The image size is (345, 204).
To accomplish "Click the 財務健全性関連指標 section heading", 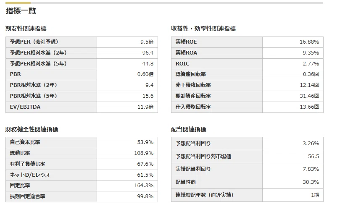I will click(32, 129).
